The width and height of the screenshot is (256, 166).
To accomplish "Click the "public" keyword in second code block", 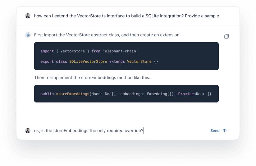I will (x=47, y=94).
